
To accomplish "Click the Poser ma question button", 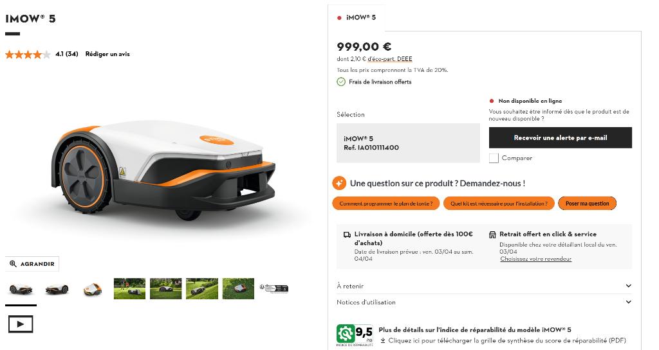I will click(587, 204).
